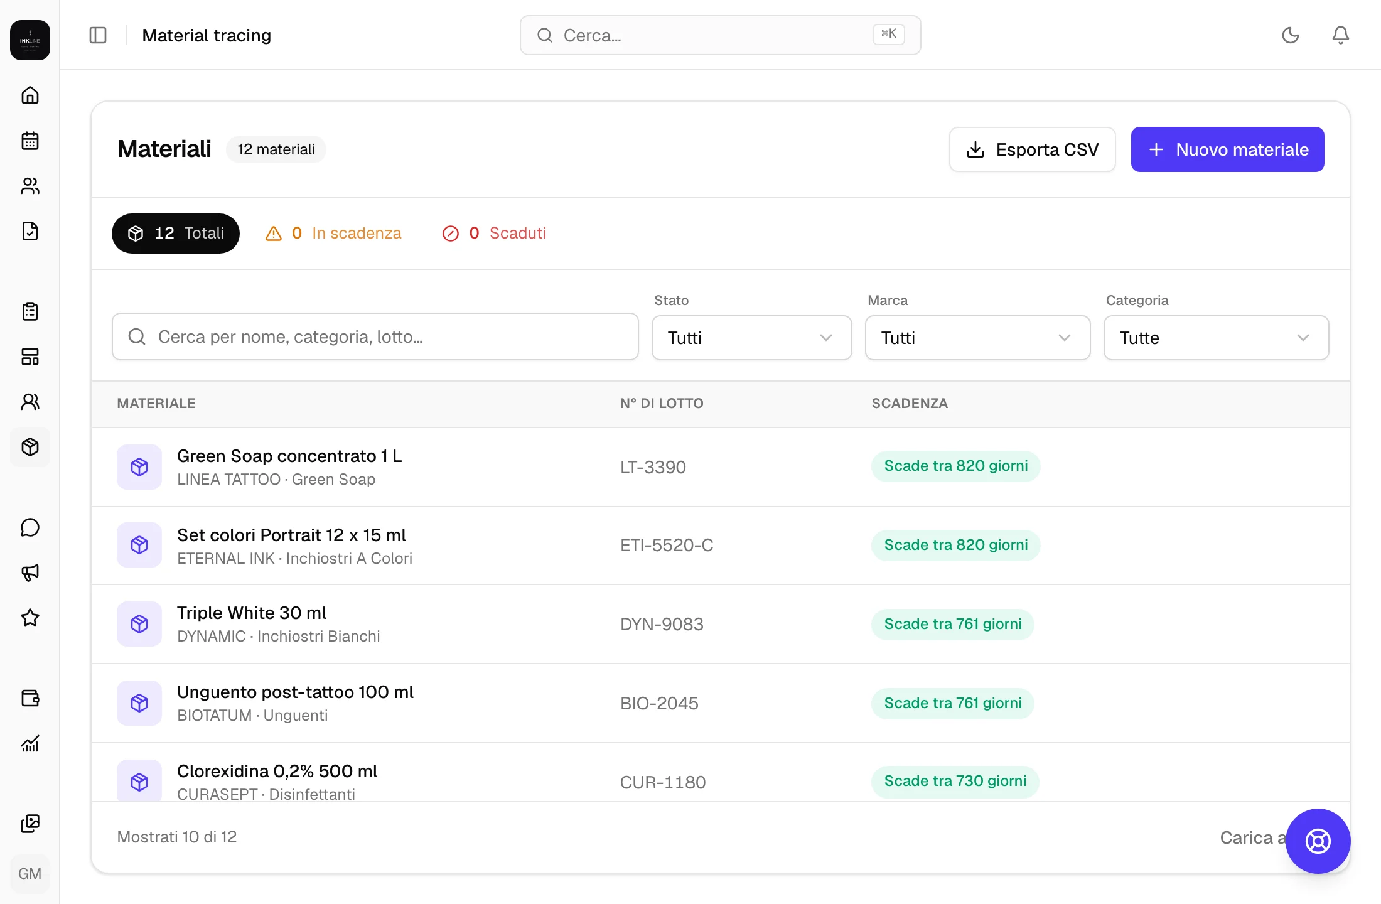Open the notifications bell
The image size is (1381, 904).
pos(1341,35)
